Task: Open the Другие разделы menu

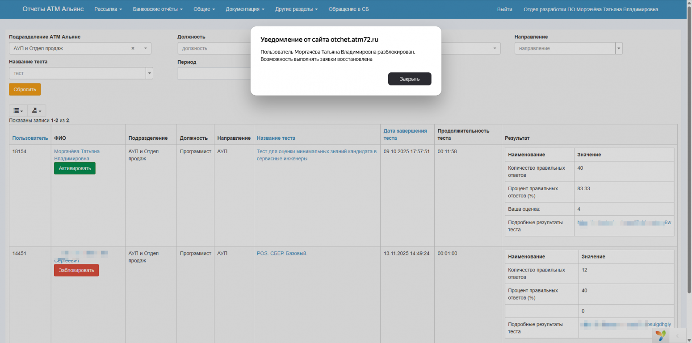Action: coord(296,9)
